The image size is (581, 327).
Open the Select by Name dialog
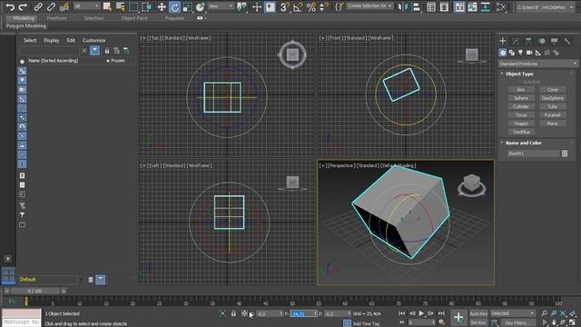(x=121, y=6)
